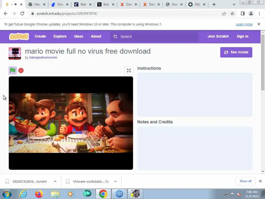Screen dimensions: 265x199
Task: Open the Chrome three-dot menu
Action: tap(259, 13)
